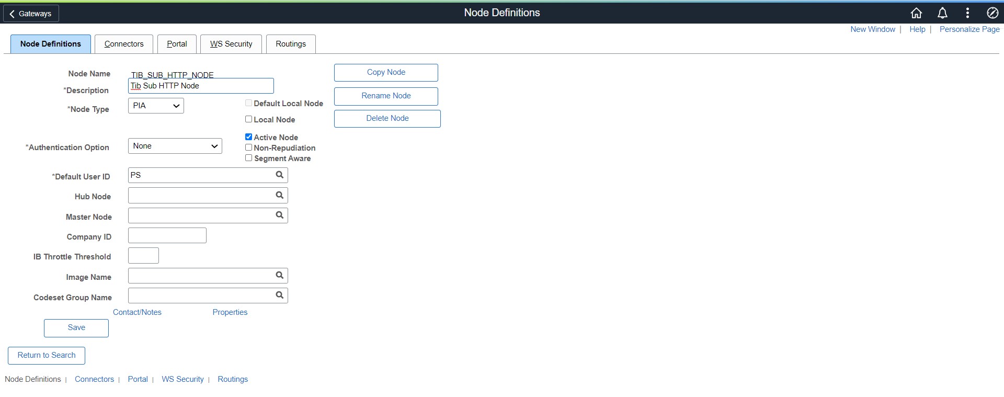Go back to Gateways
The width and height of the screenshot is (1004, 397).
(x=31, y=14)
